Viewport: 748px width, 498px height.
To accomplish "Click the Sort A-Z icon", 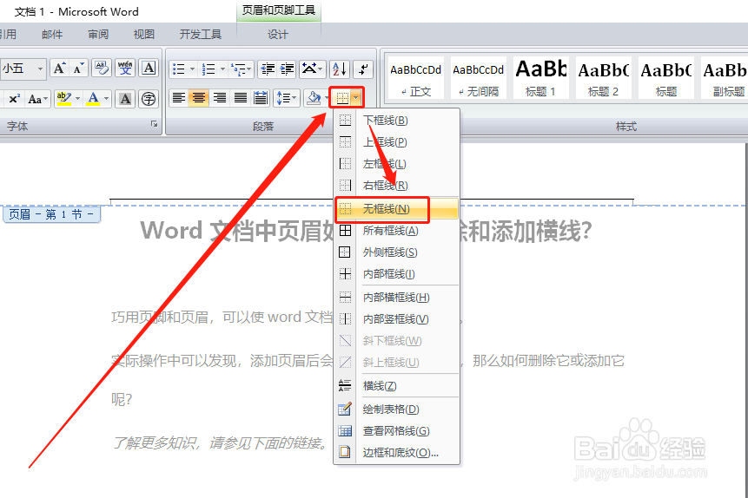I will click(x=341, y=69).
